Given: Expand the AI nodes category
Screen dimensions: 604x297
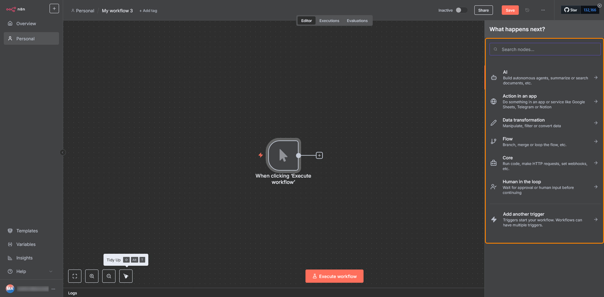Looking at the screenshot, I should [544, 77].
